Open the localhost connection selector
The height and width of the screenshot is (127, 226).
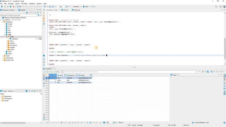[76, 7]
